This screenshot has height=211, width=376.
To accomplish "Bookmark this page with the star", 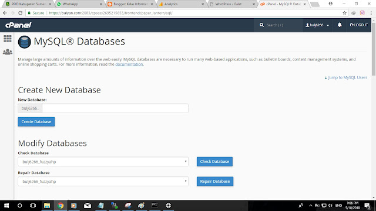I will tap(345, 13).
